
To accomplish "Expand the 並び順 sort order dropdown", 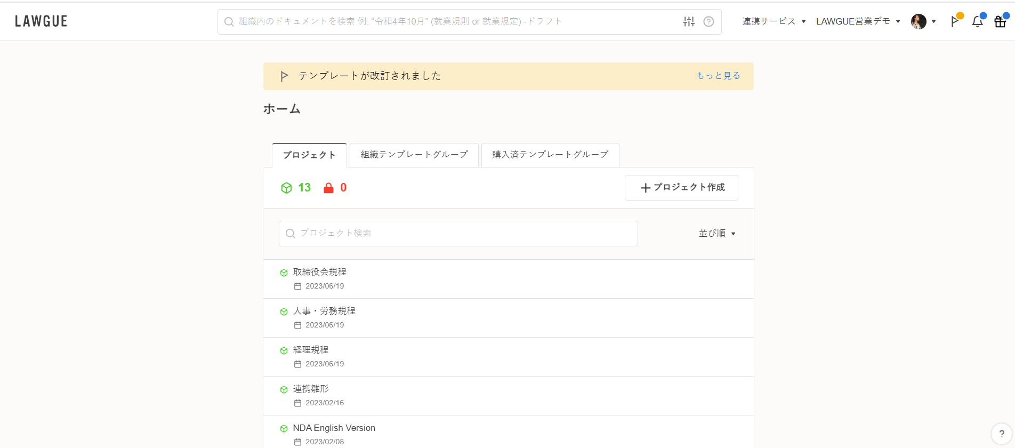I will click(x=717, y=234).
